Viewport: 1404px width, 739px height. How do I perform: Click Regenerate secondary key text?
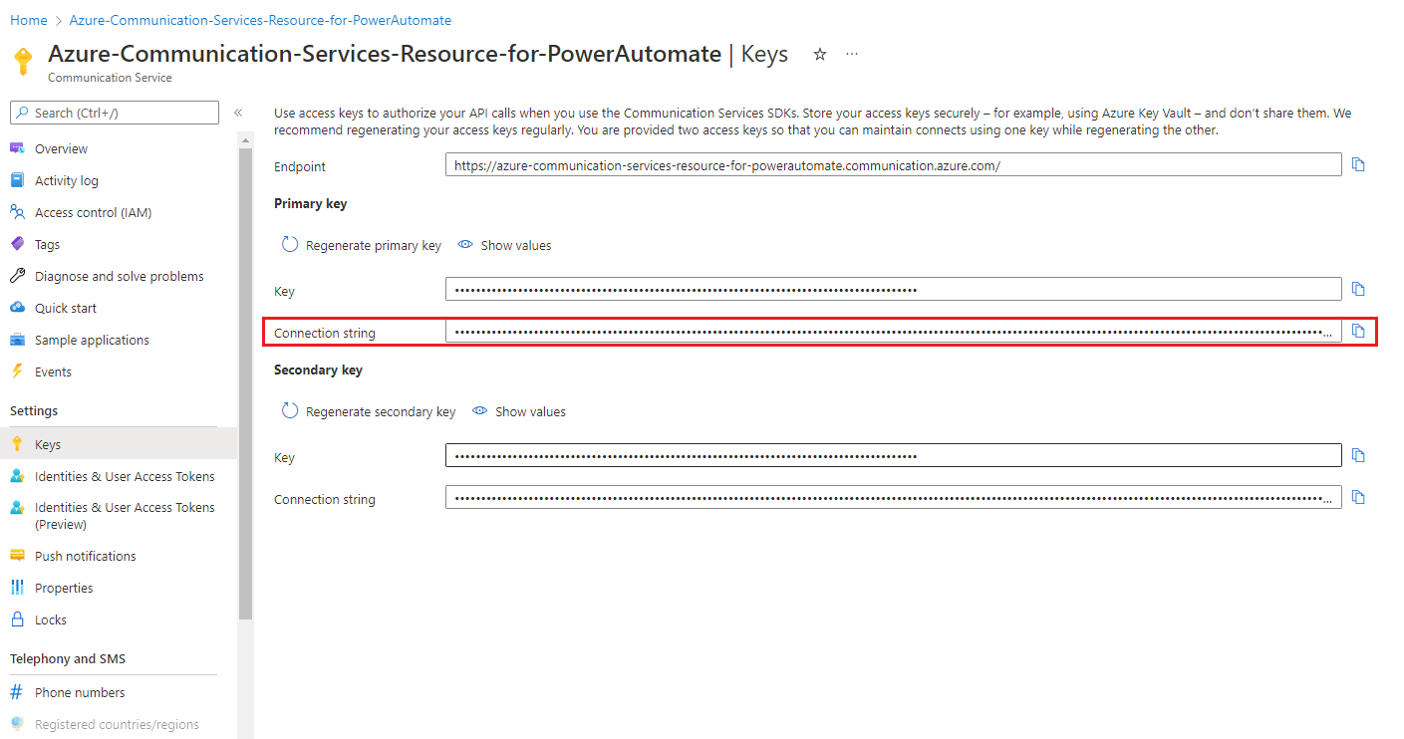coord(381,411)
